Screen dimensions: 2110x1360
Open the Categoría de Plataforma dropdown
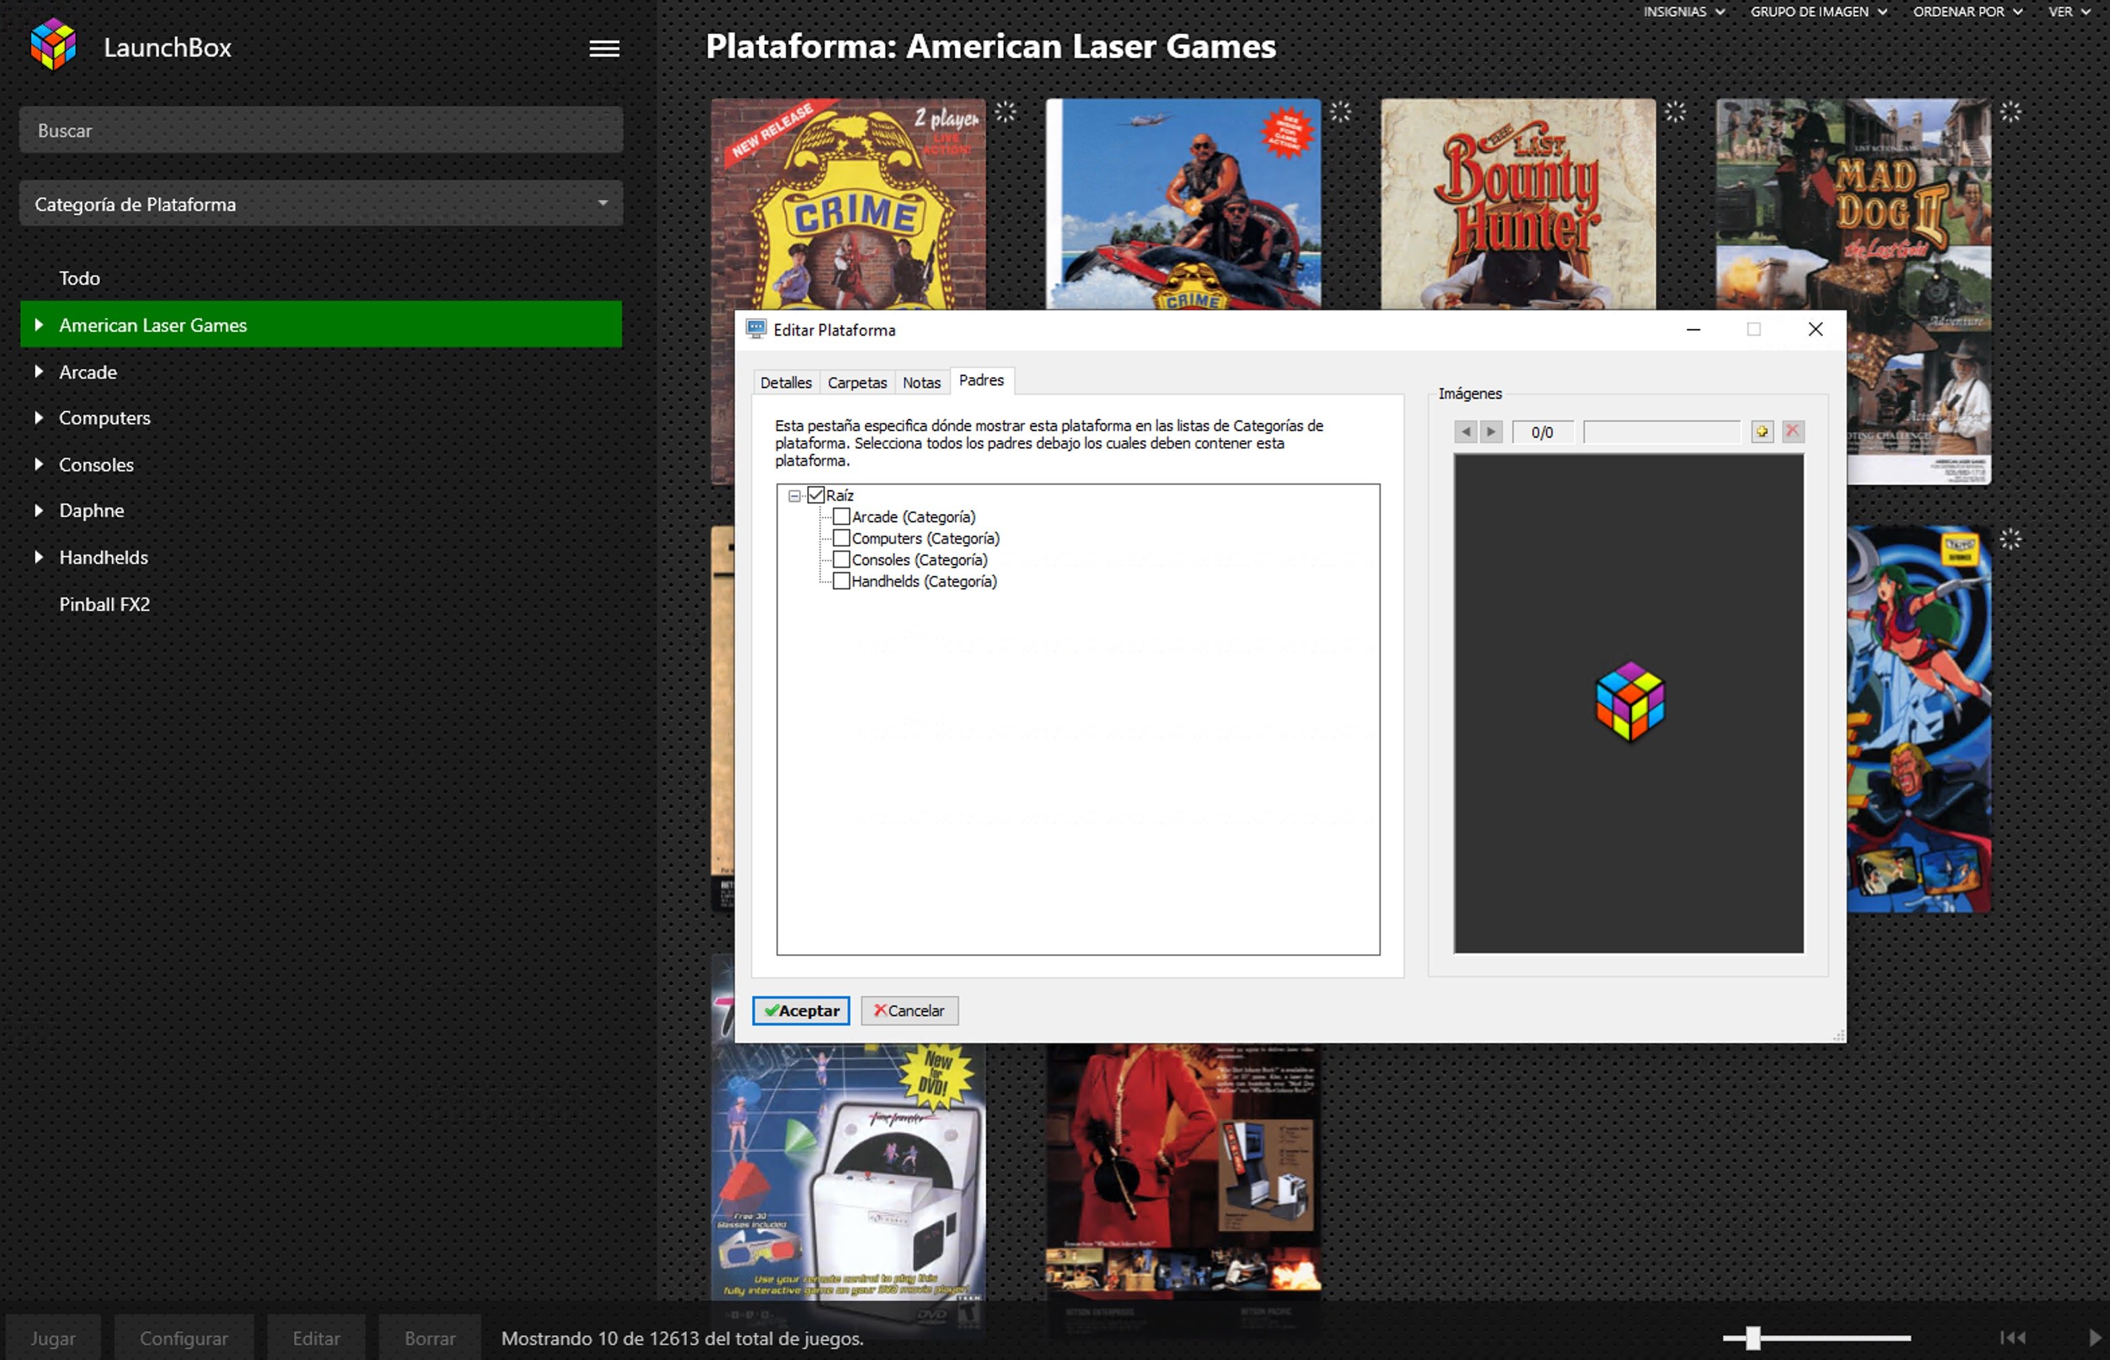[x=320, y=204]
